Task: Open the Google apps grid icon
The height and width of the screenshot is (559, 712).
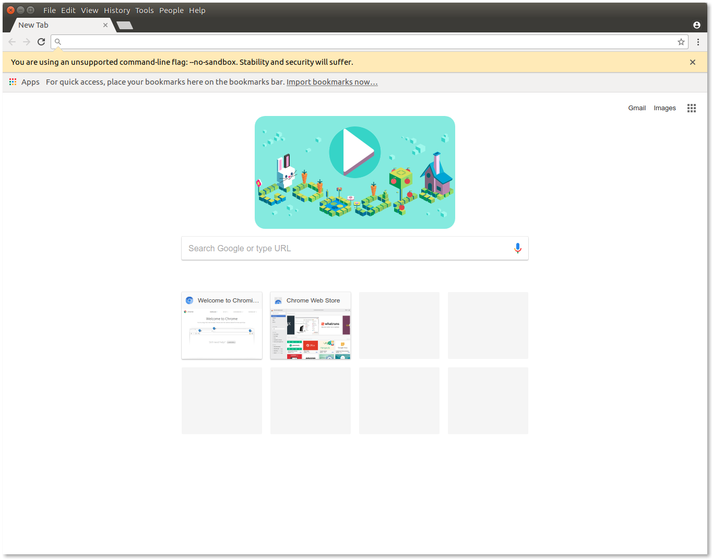Action: (691, 108)
